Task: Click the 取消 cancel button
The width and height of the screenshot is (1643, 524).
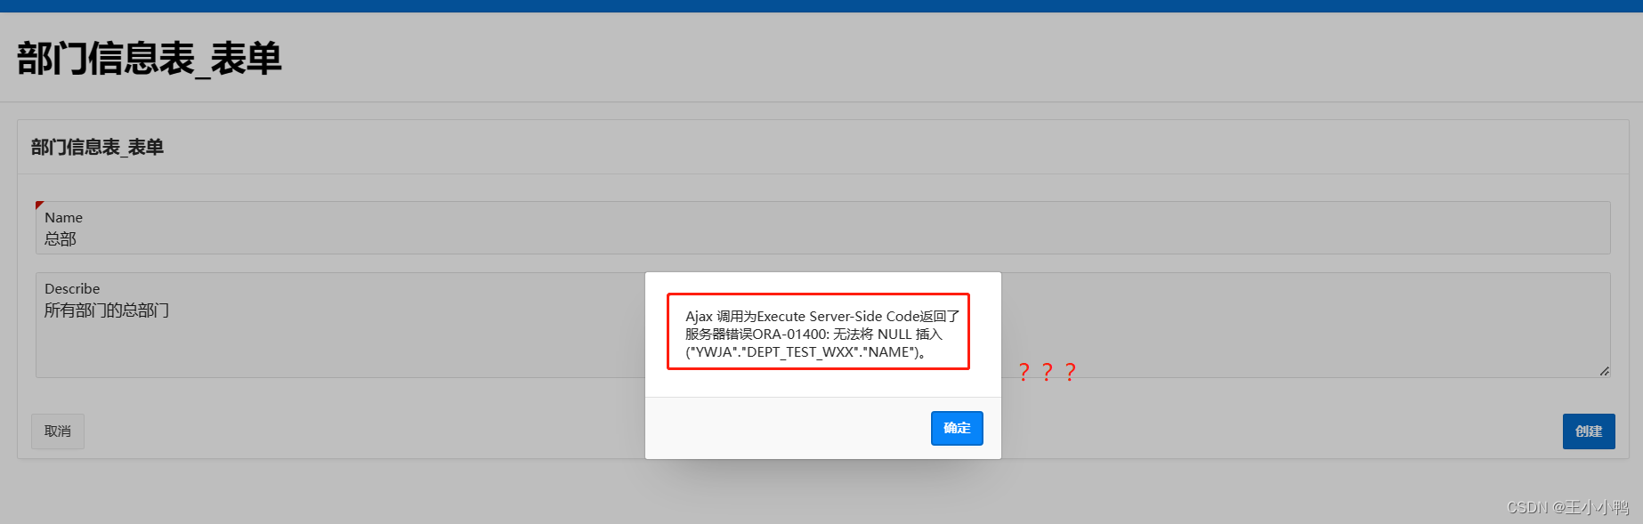Action: click(58, 431)
